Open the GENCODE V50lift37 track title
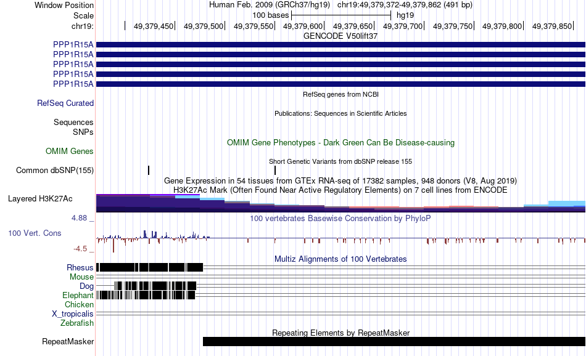Viewport: 586px width, 356px height. 340,36
